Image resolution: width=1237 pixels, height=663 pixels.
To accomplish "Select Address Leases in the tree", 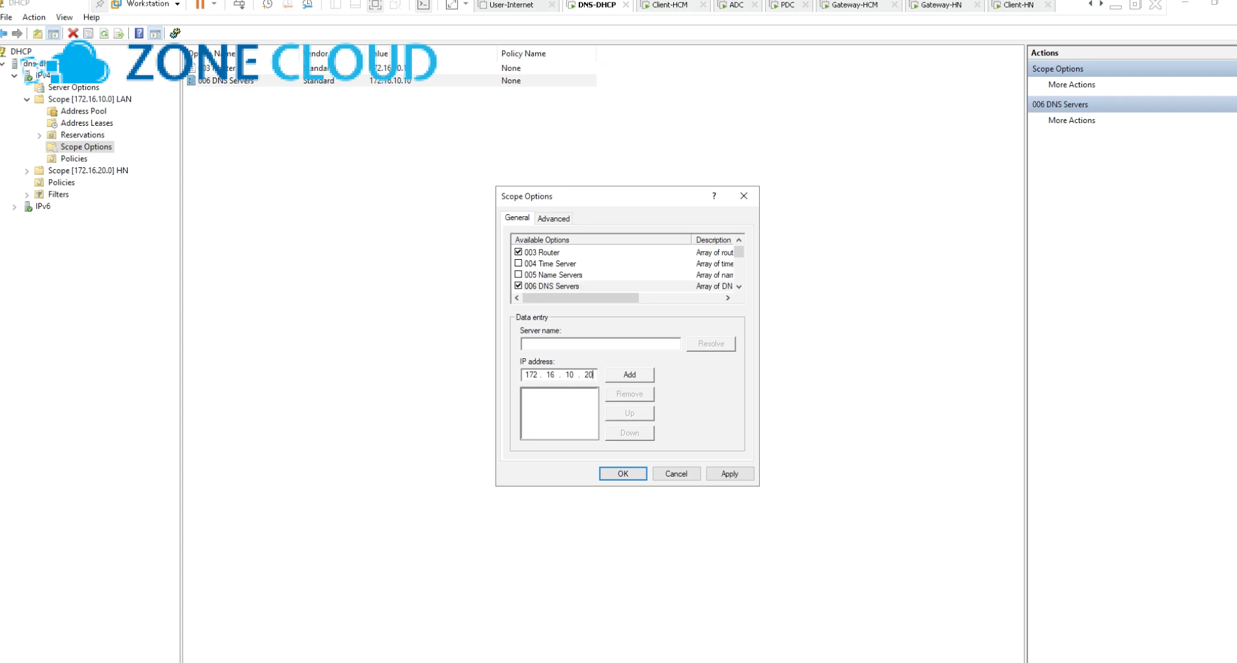I will click(x=87, y=123).
